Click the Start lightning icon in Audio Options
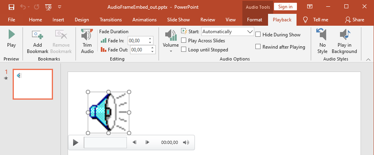The image size is (374, 155). coord(184,31)
